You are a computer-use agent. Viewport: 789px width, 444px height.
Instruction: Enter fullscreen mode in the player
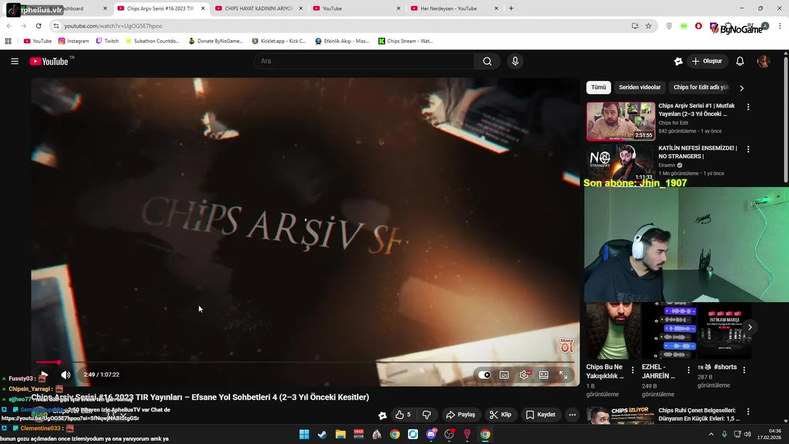click(x=563, y=374)
